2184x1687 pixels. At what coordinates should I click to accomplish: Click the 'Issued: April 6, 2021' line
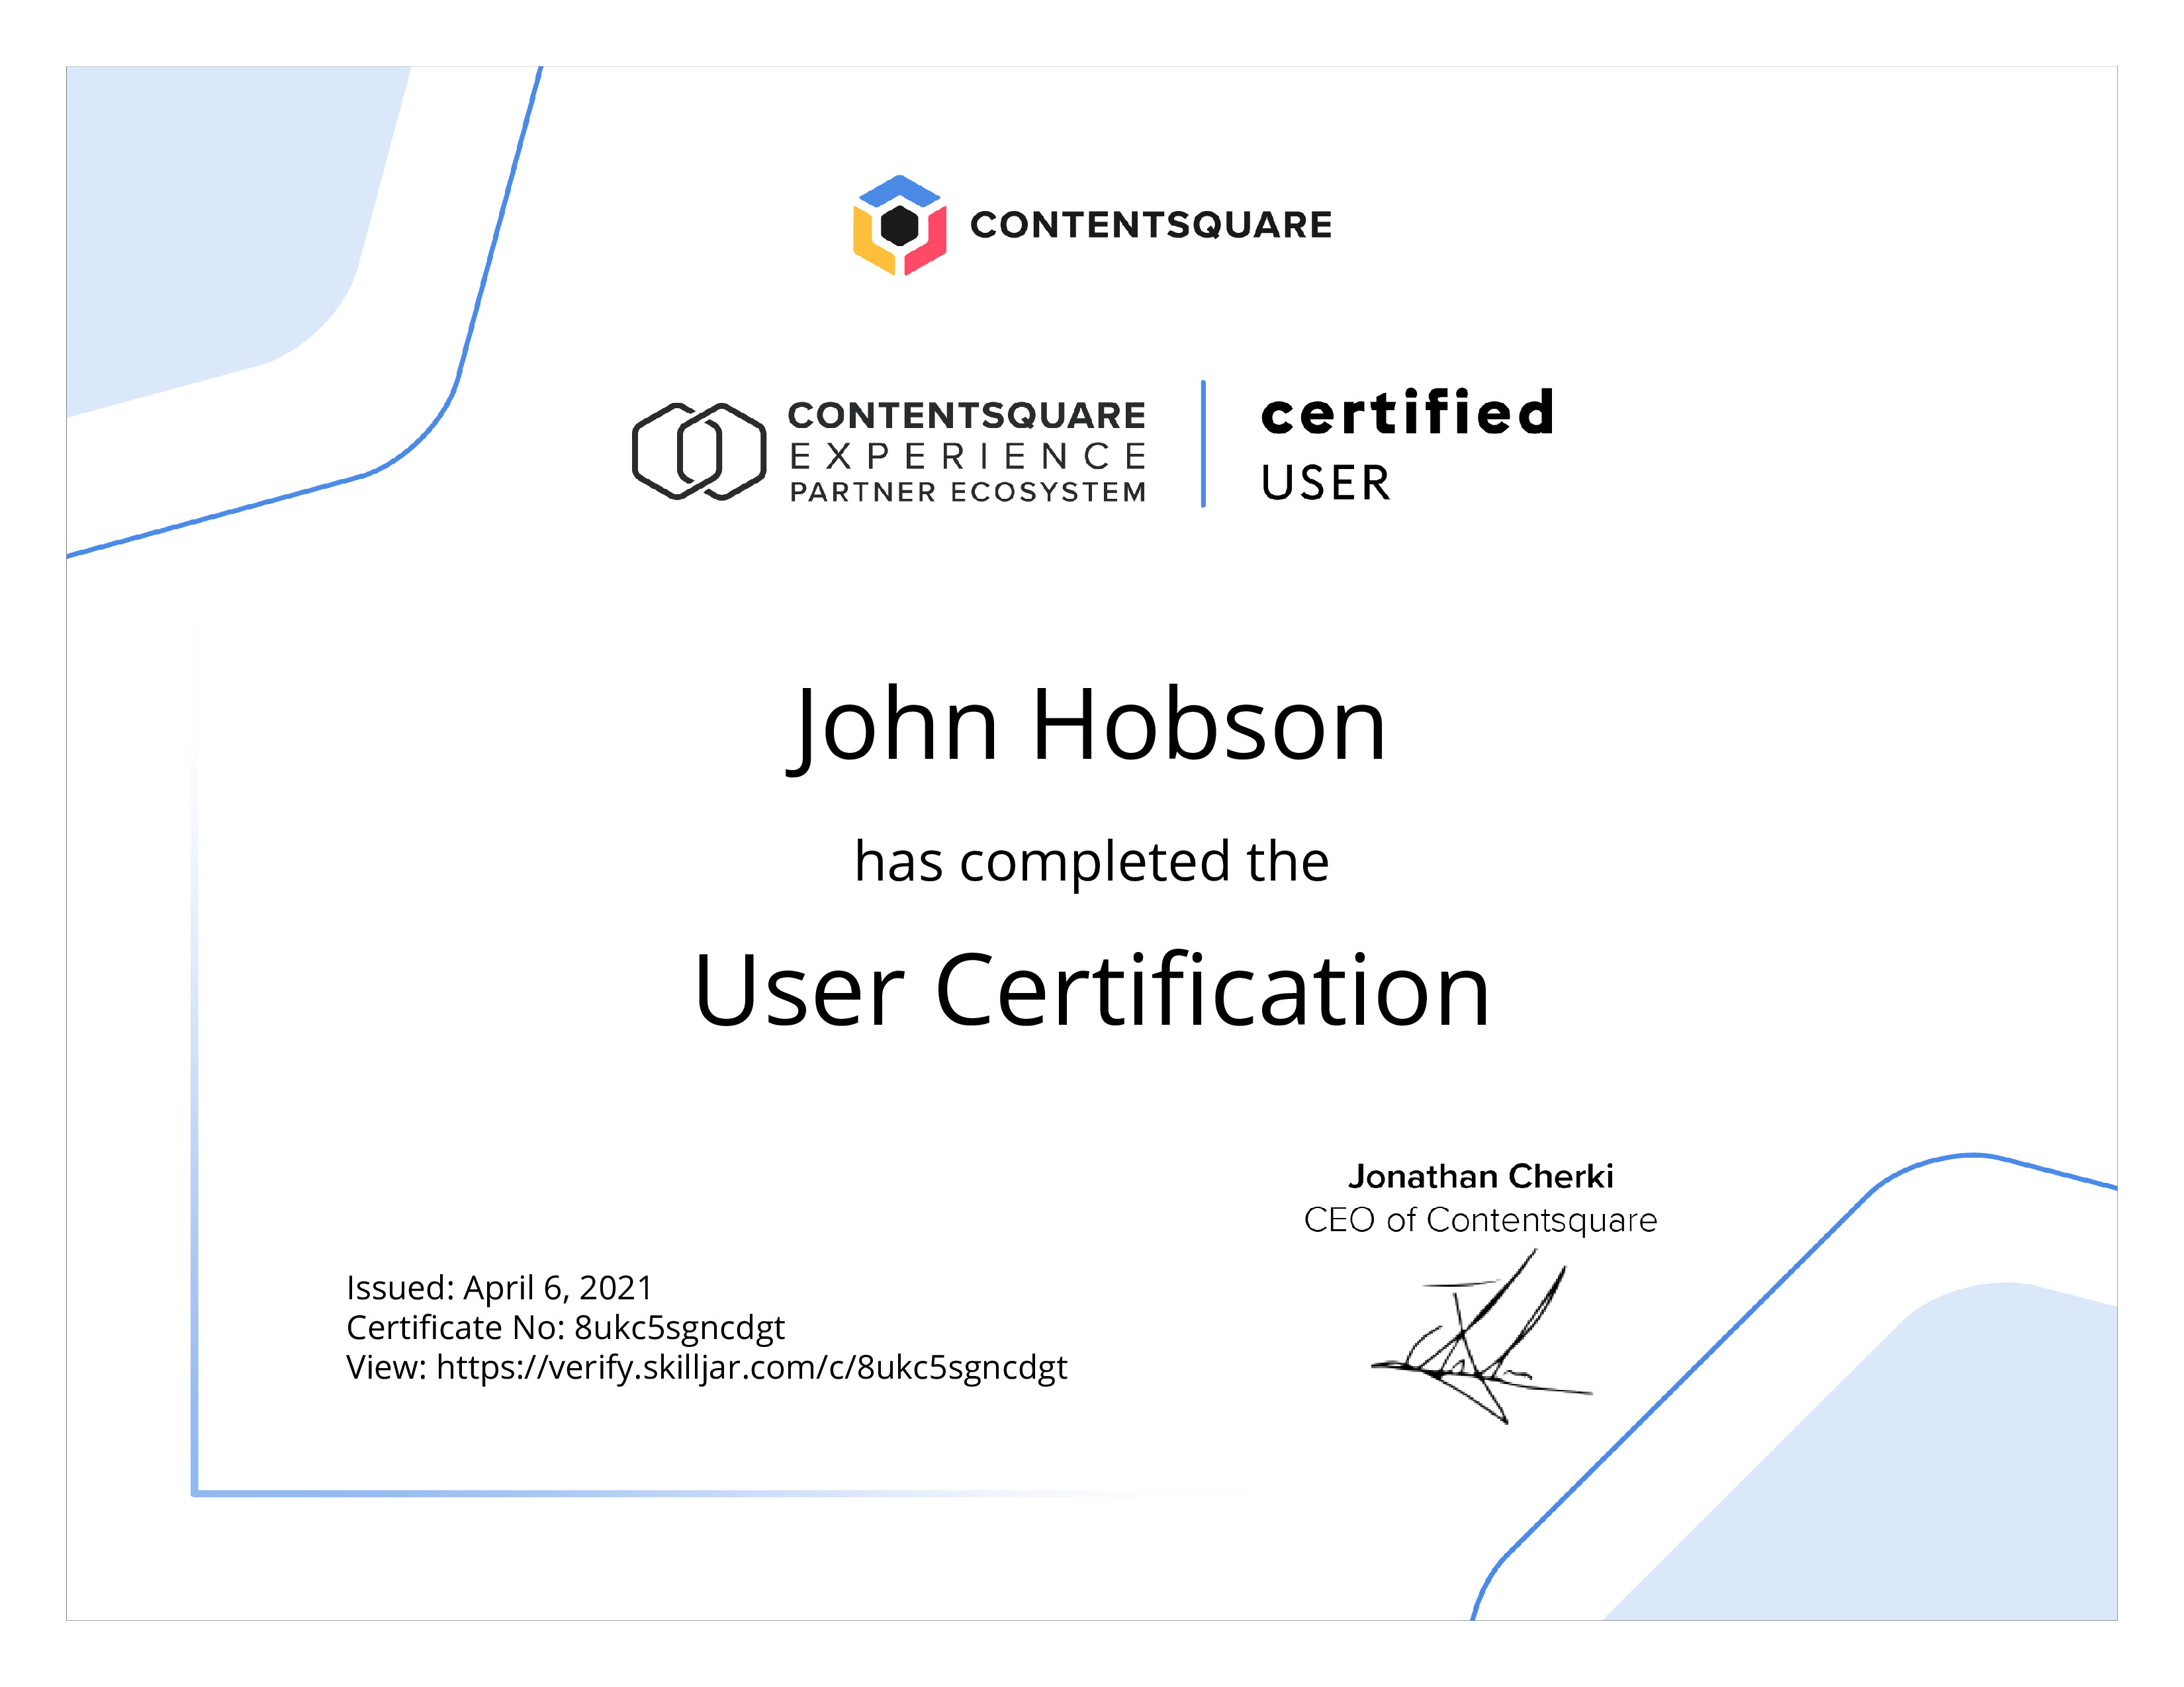click(499, 1287)
